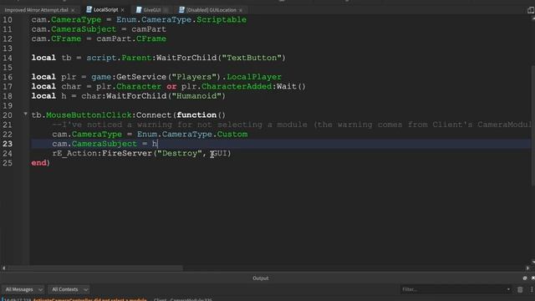Close the [Disabled] GUILocation tab

241,10
